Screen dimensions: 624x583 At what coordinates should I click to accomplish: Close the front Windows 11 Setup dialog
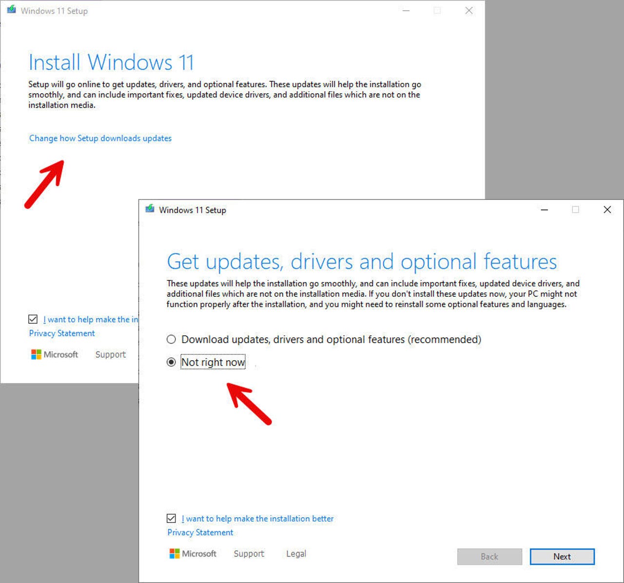point(607,210)
